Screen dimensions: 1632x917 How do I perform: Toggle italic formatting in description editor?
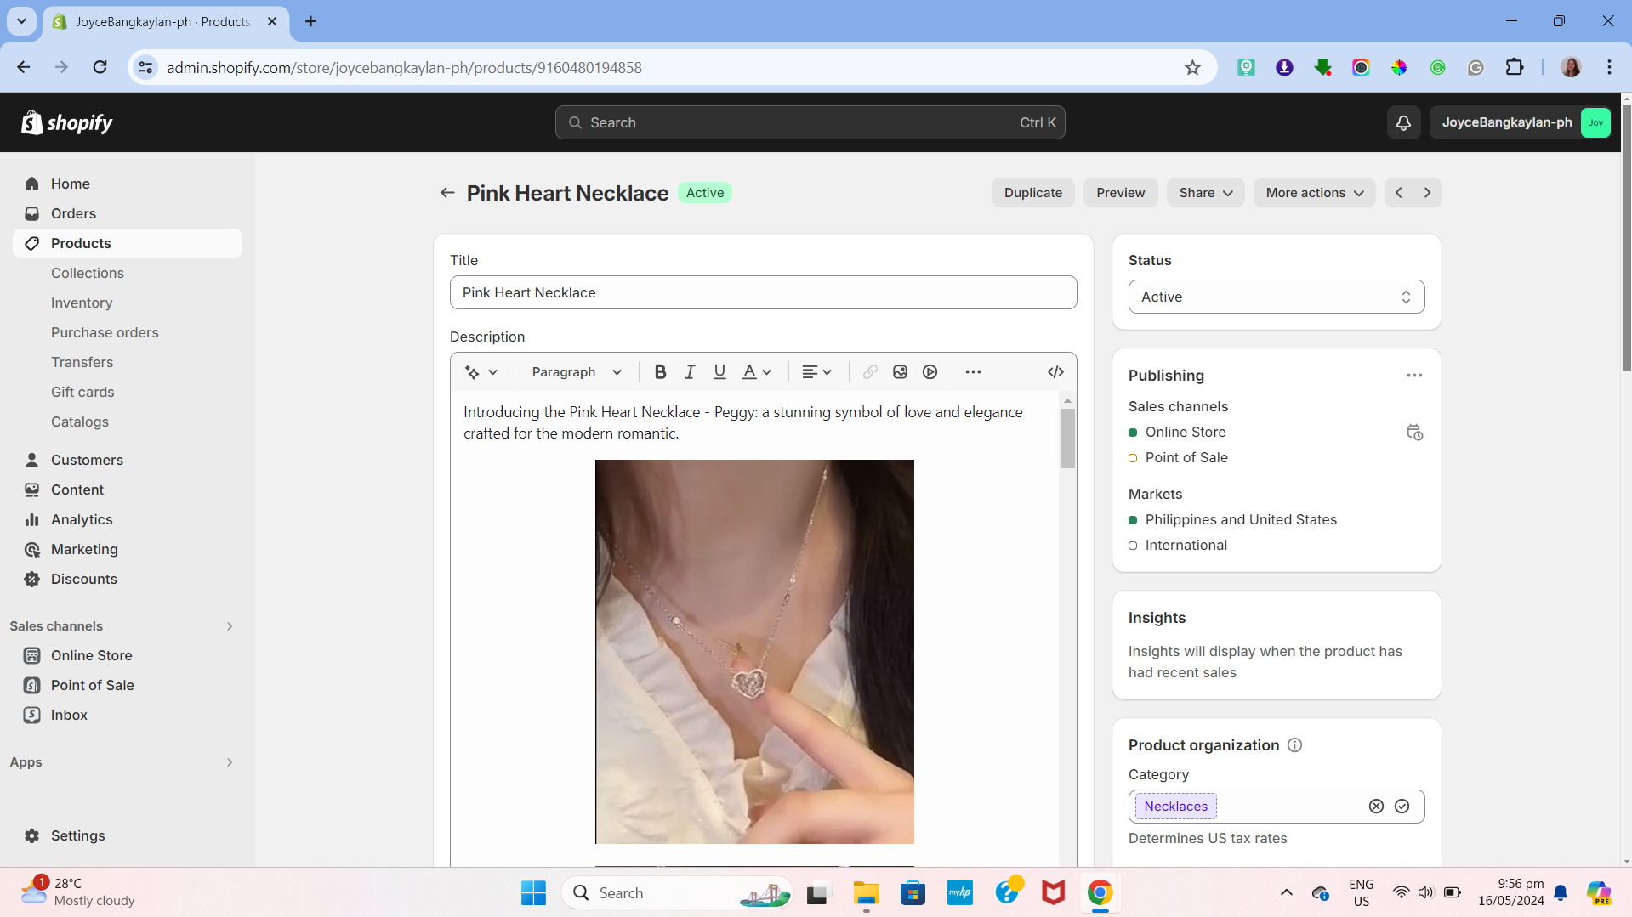click(x=690, y=372)
